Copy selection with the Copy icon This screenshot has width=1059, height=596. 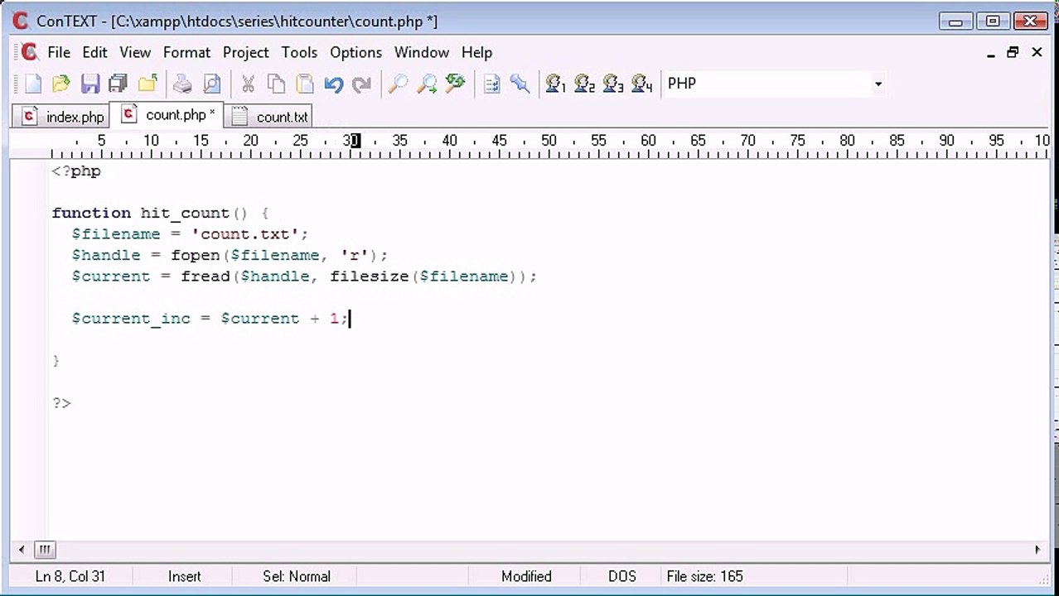276,84
